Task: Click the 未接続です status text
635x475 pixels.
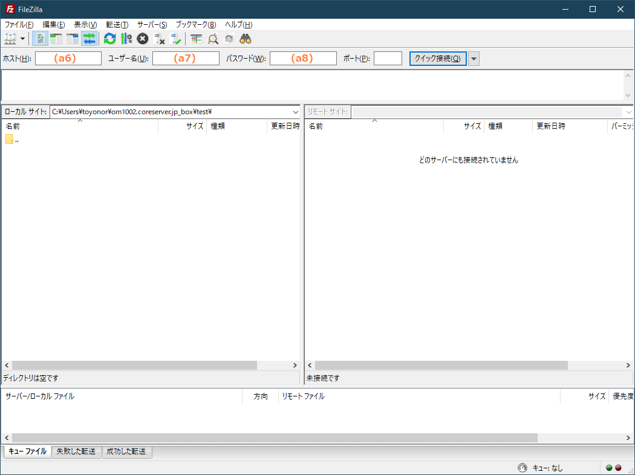Action: click(x=323, y=378)
